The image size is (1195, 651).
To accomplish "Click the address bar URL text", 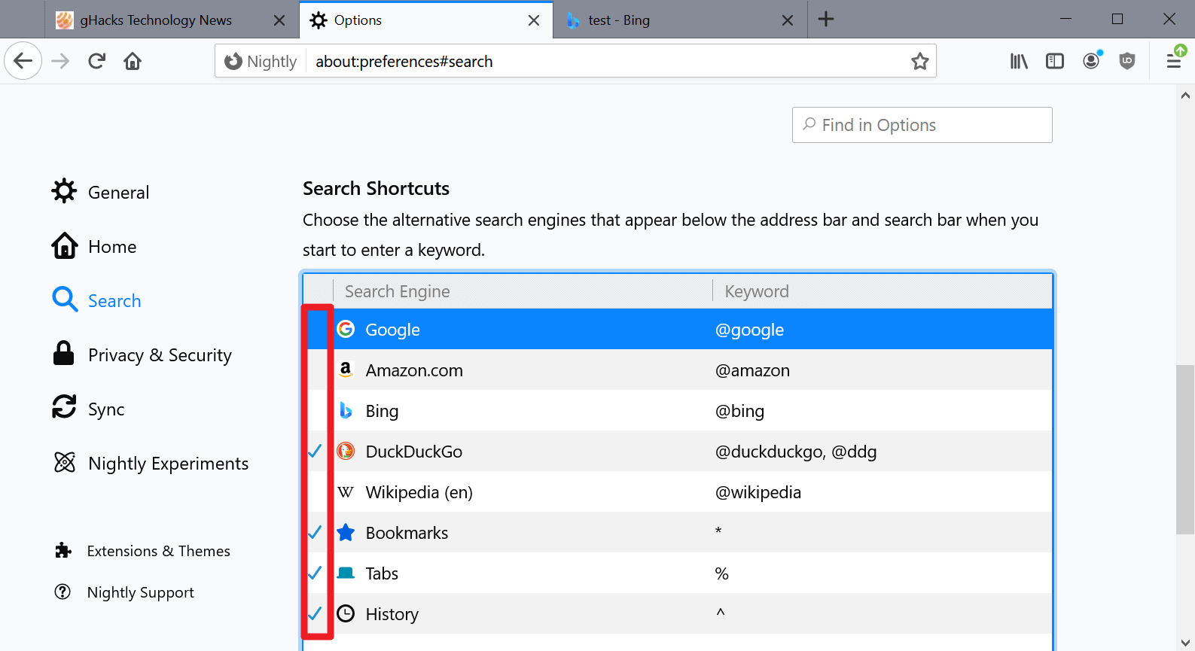I will [404, 61].
